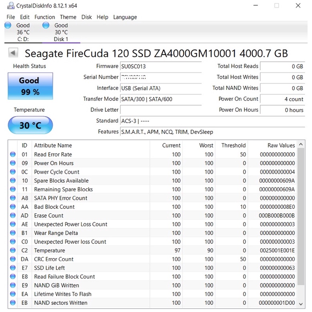This screenshot has width=312, height=312.
Task: Click status icon for NAND sectors Written
Action: pyautogui.click(x=13, y=303)
